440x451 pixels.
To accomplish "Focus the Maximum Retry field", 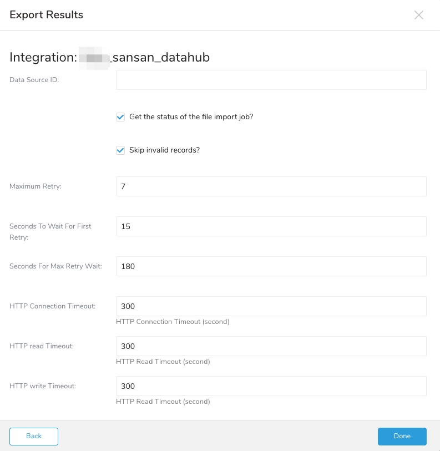I will pos(271,186).
